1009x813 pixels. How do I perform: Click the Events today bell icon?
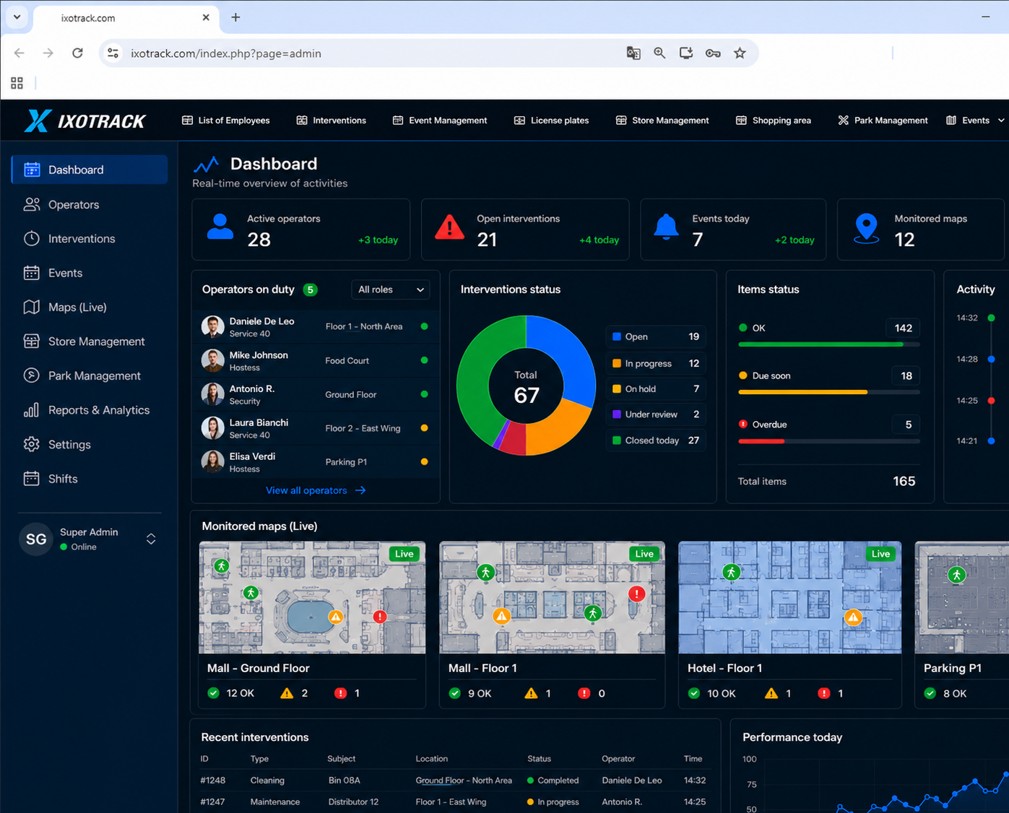[666, 227]
